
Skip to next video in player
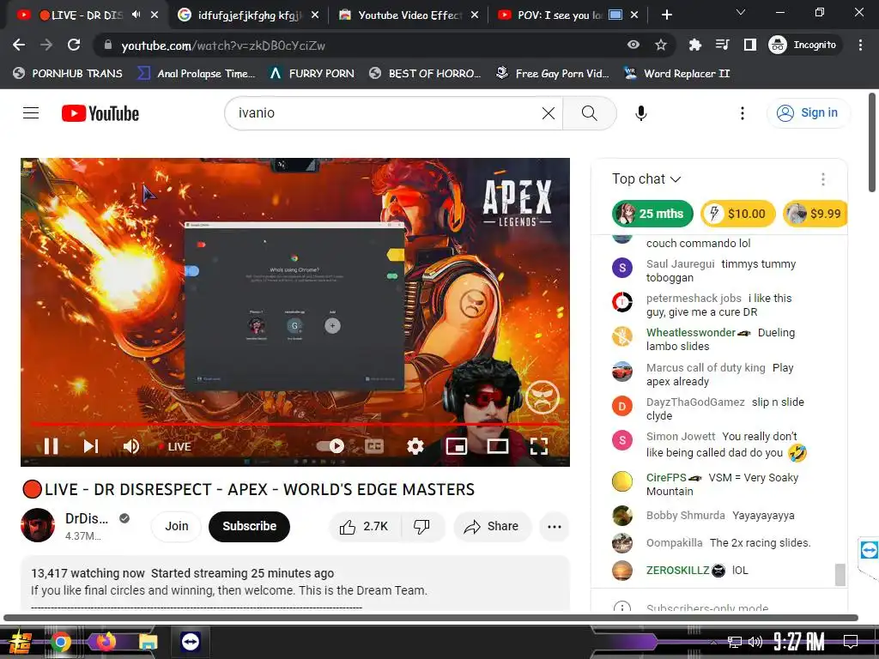(91, 446)
